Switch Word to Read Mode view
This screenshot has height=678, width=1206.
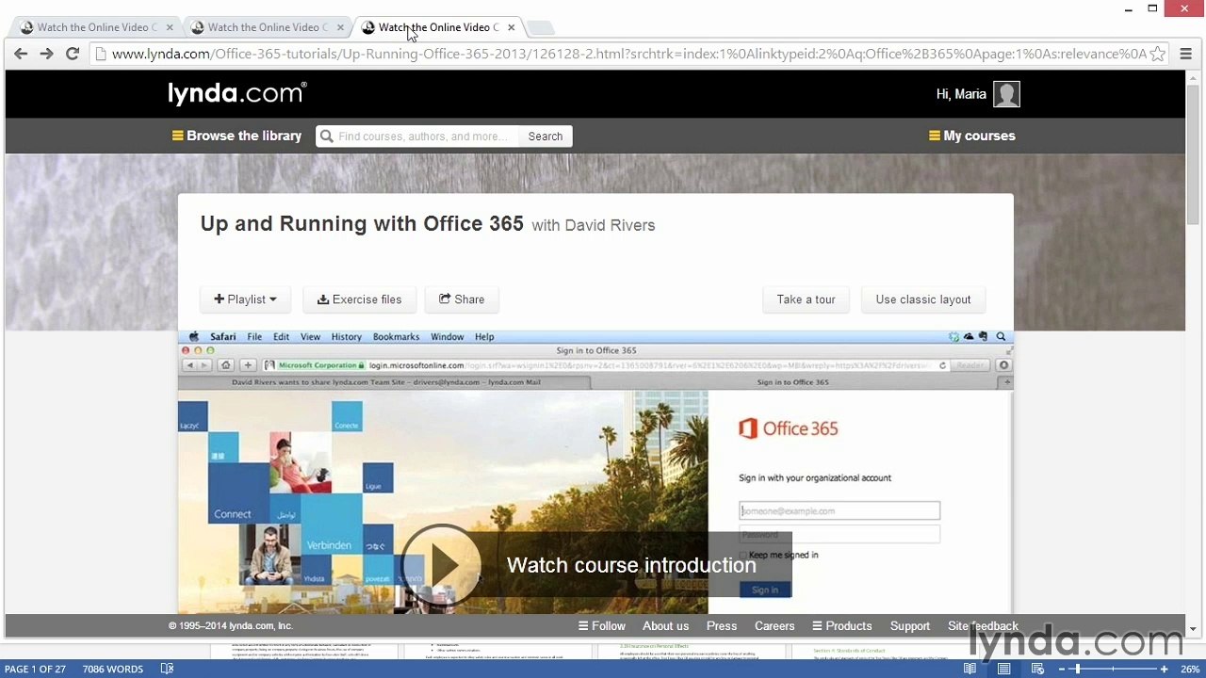click(x=970, y=670)
